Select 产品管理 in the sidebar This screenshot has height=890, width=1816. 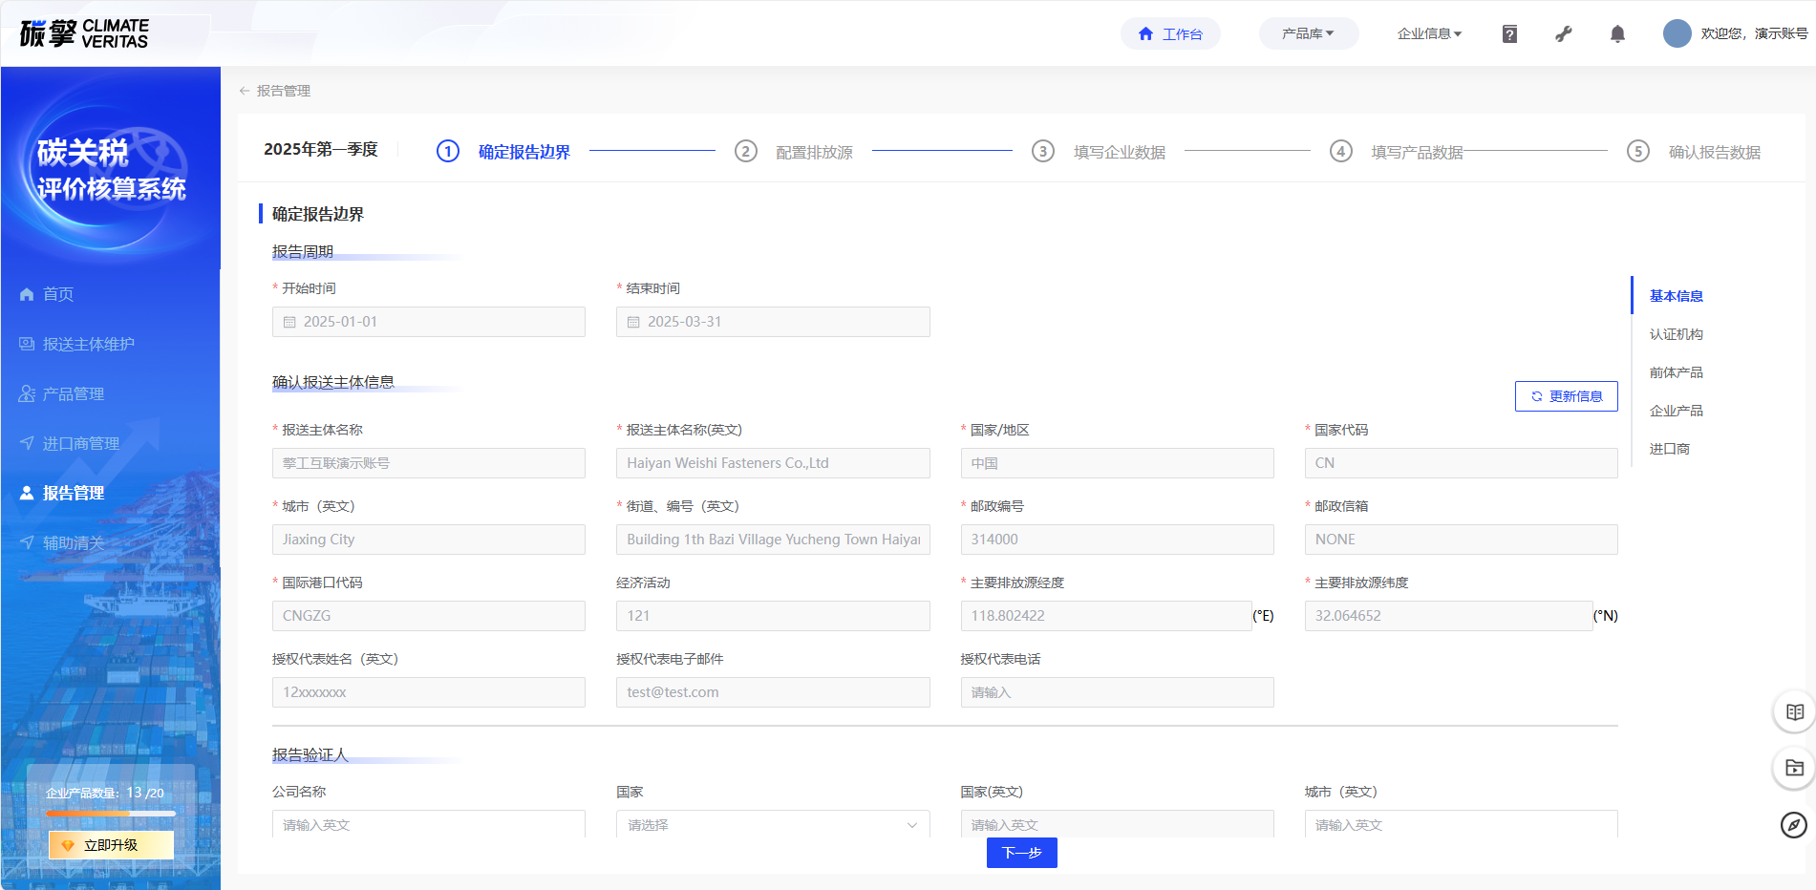[x=74, y=393]
